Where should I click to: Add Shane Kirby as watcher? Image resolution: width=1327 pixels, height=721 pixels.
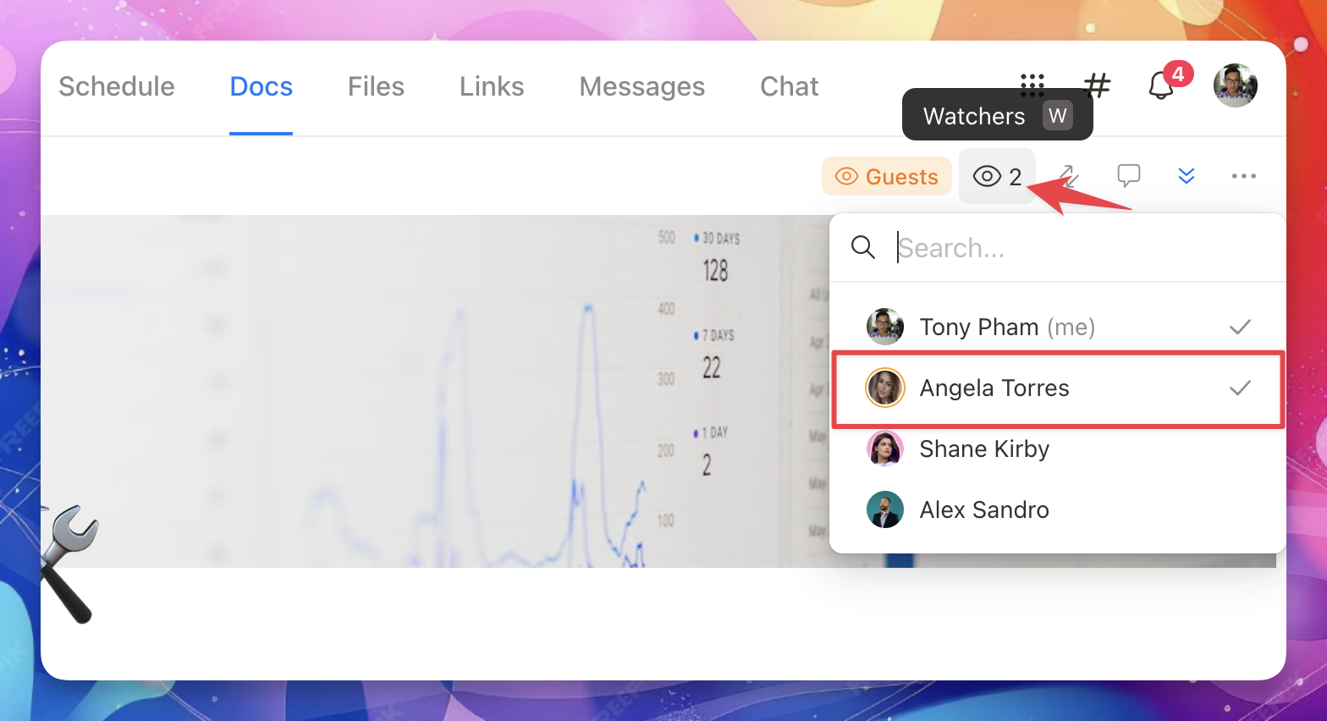(x=1058, y=449)
